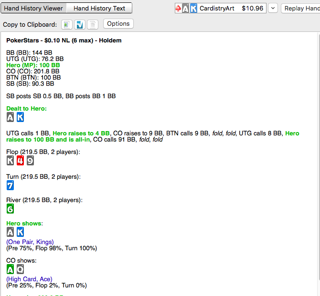Click the spade icon in hand selector
320x296 pixels.
pyautogui.click(x=178, y=9)
